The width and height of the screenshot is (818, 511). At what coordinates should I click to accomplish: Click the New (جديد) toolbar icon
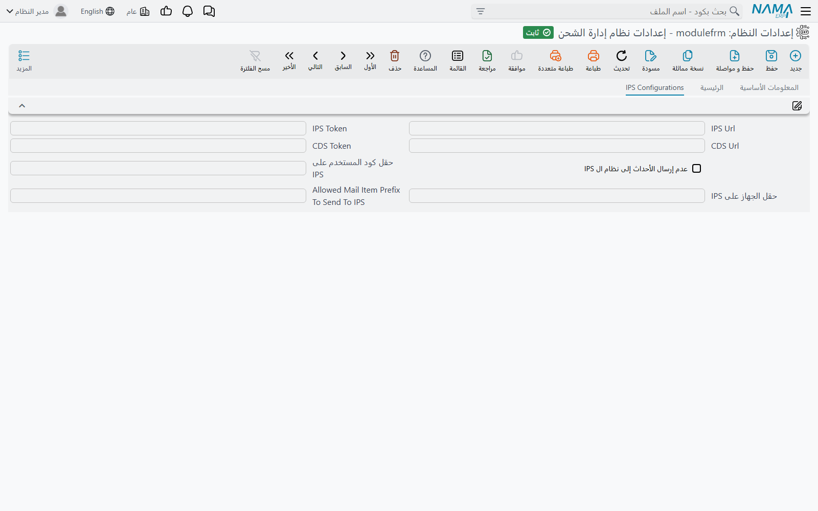point(796,56)
